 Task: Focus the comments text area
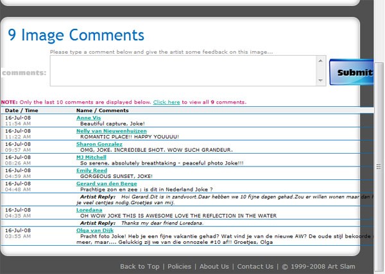tap(183, 71)
